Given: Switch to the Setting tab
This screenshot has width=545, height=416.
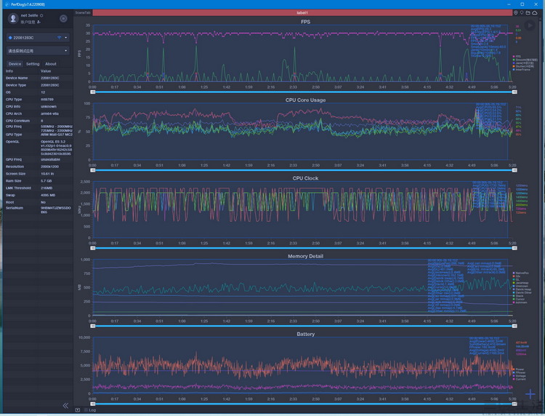Looking at the screenshot, I should tap(33, 64).
